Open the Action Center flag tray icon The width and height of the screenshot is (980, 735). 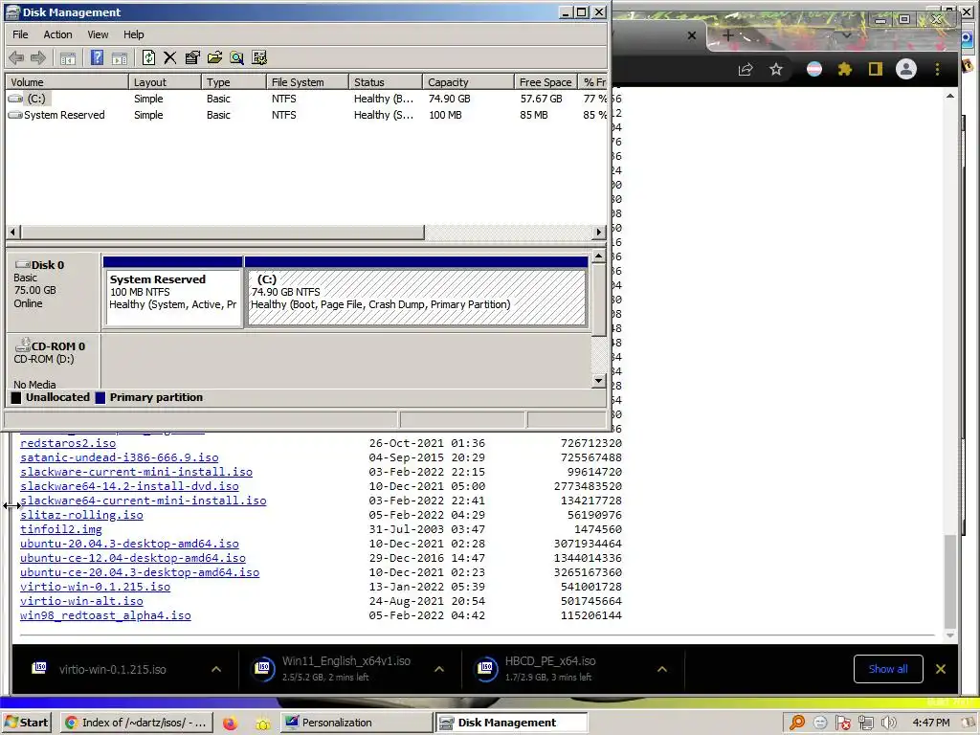(x=842, y=724)
